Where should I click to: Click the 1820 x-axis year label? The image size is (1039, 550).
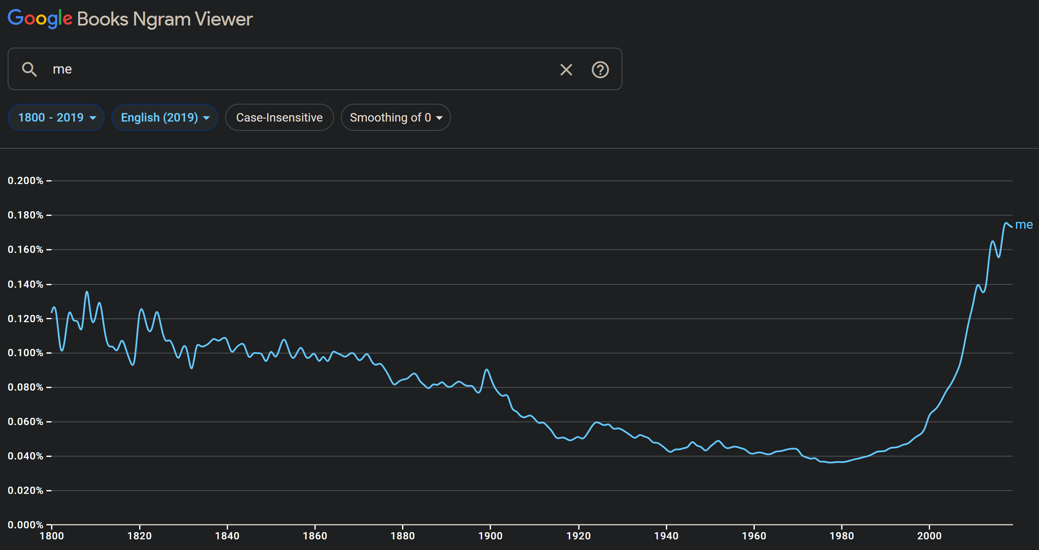click(x=140, y=536)
